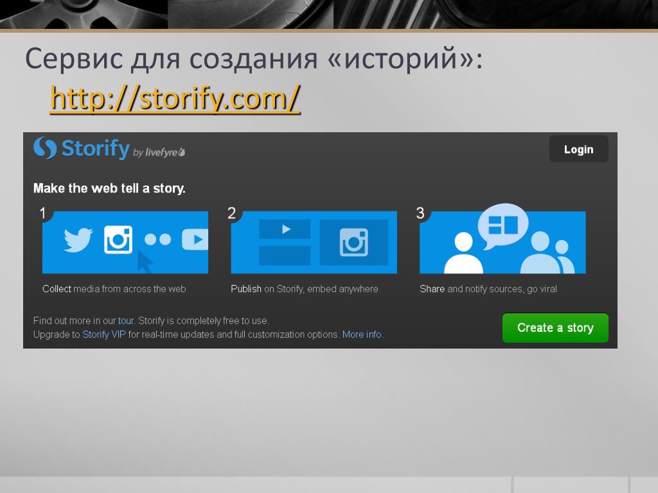
Task: Click 'Publish on Storify, embed anywhere' caption
Action: 304,289
